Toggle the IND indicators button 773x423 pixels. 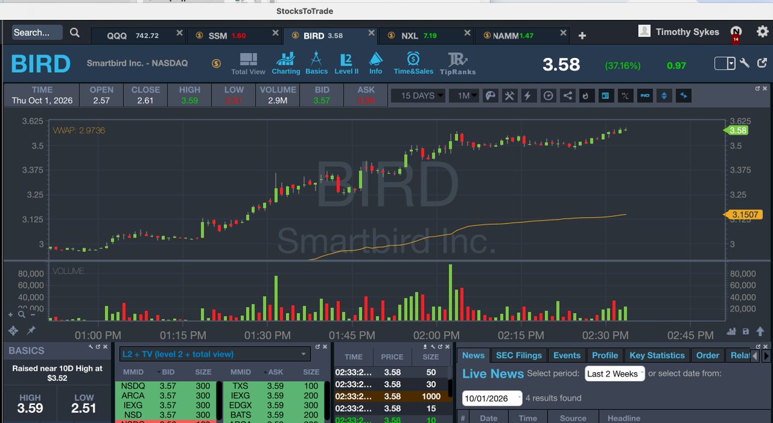[644, 96]
